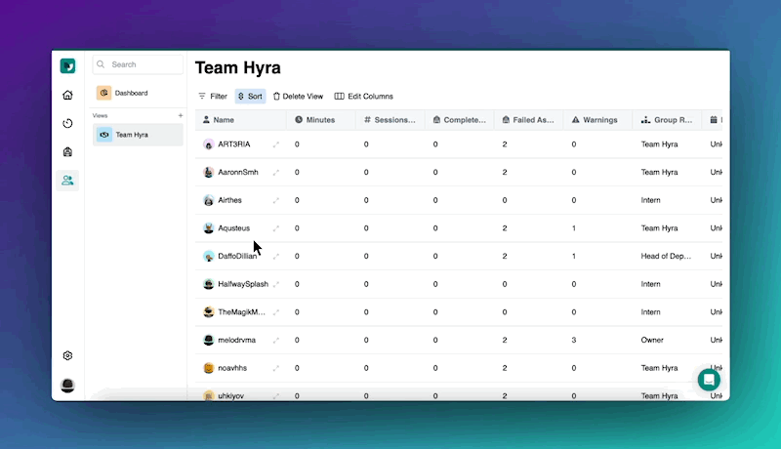Click the Search input field

139,64
